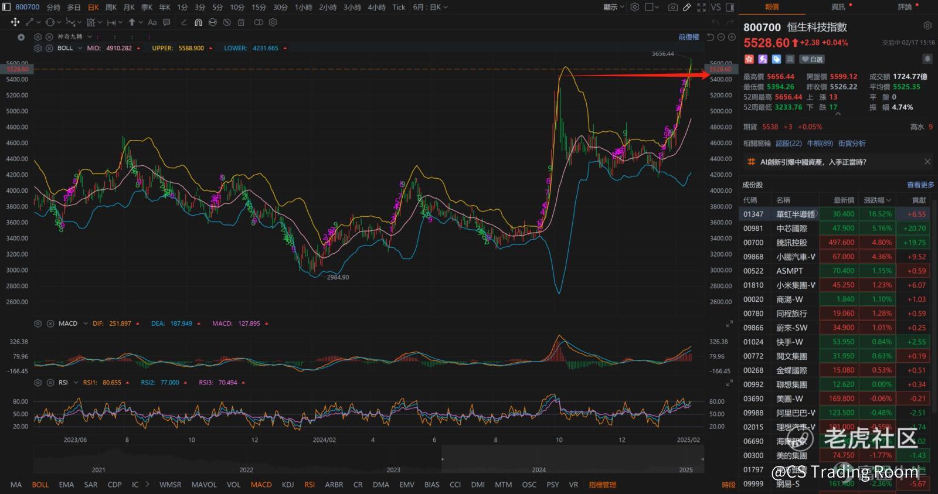Enable SAR indicator in bottom bar

91,485
